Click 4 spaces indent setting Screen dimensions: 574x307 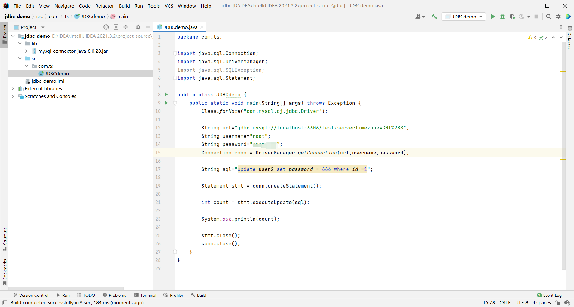541,303
